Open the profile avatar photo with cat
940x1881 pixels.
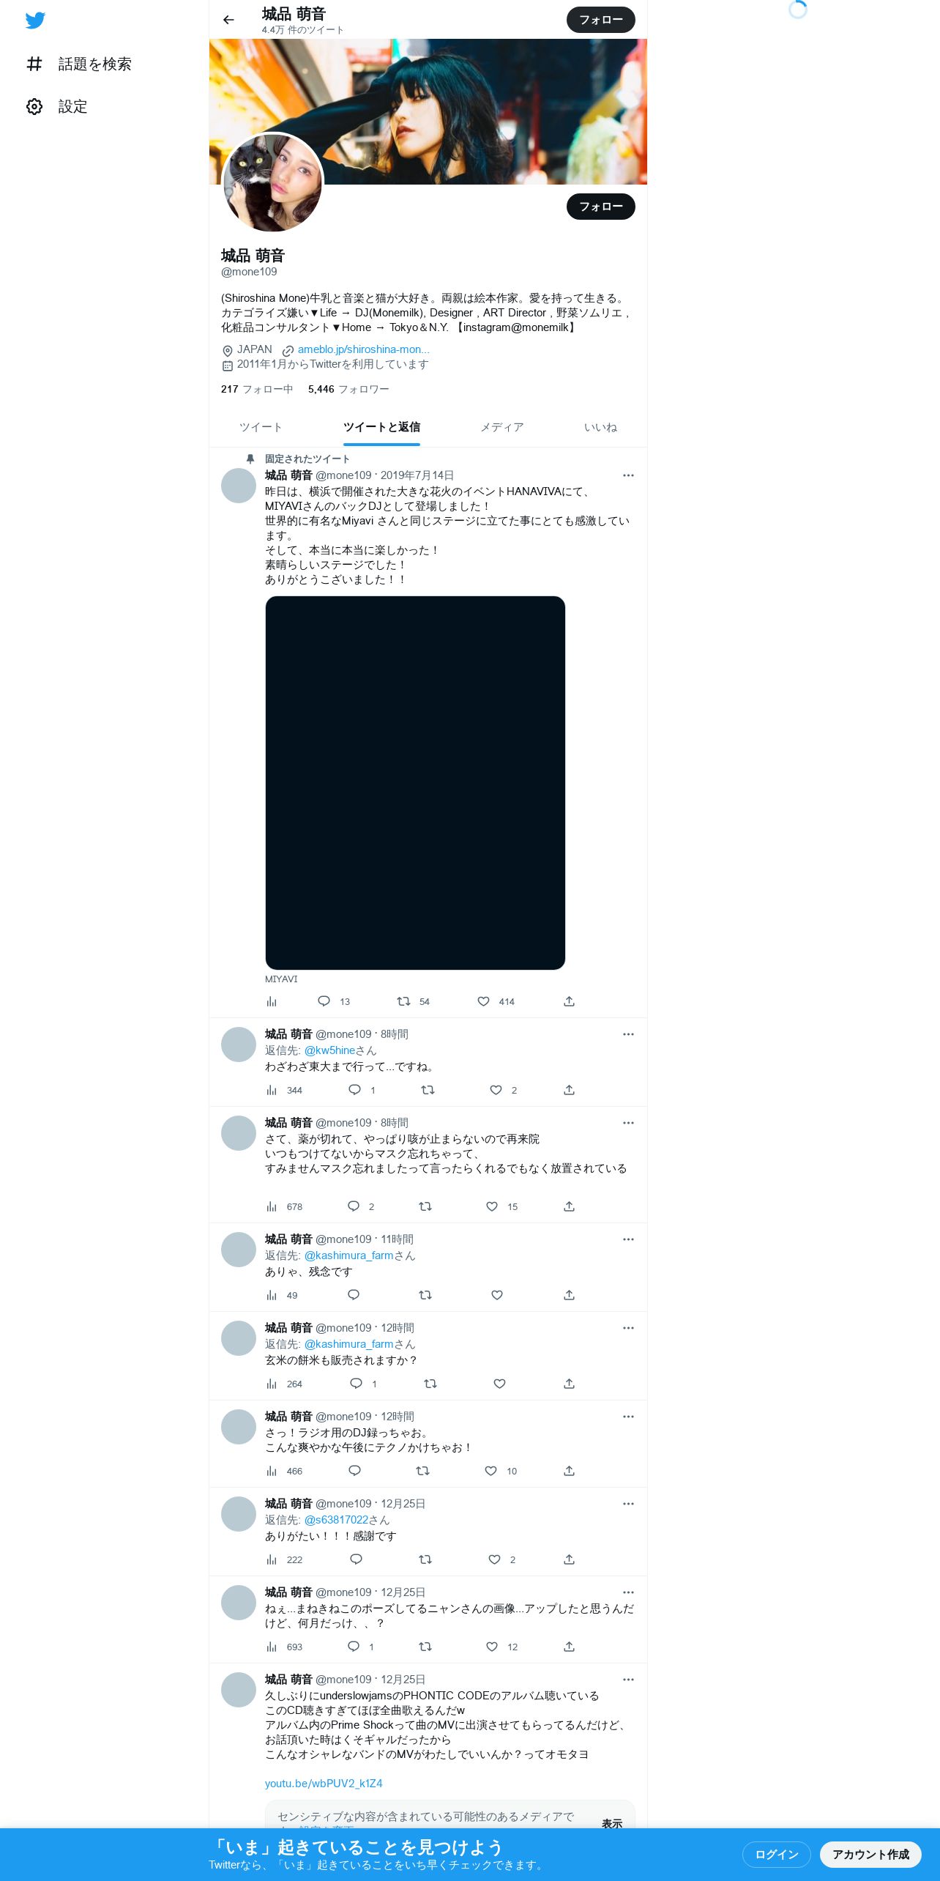[272, 183]
